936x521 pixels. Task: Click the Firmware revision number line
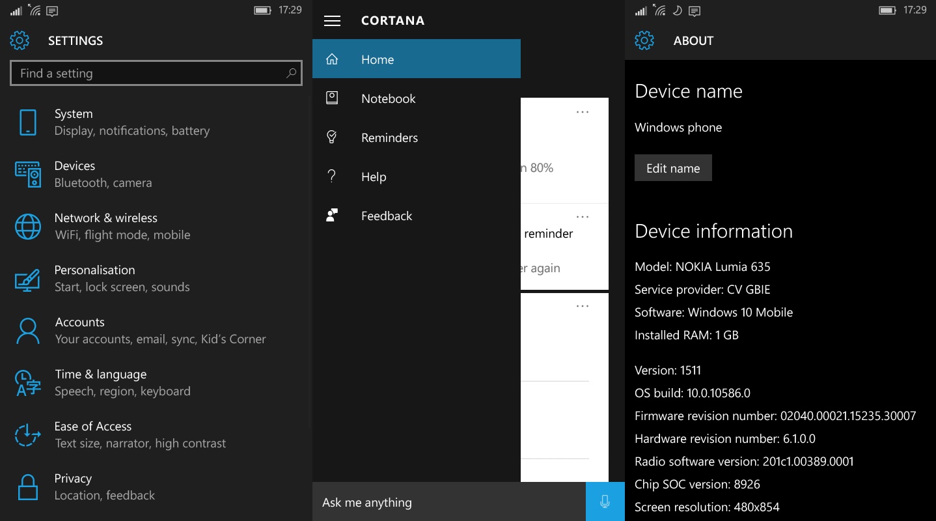point(775,415)
